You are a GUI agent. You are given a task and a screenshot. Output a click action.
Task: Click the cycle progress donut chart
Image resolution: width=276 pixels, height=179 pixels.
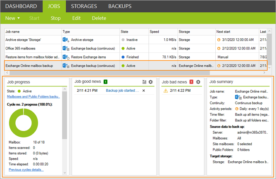[x=24, y=123]
